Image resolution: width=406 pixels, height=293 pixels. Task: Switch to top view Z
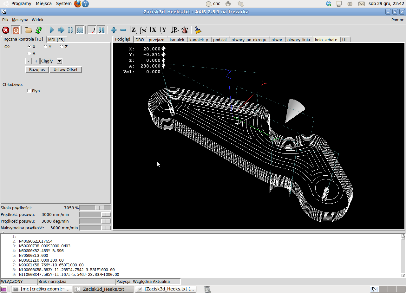(x=133, y=30)
